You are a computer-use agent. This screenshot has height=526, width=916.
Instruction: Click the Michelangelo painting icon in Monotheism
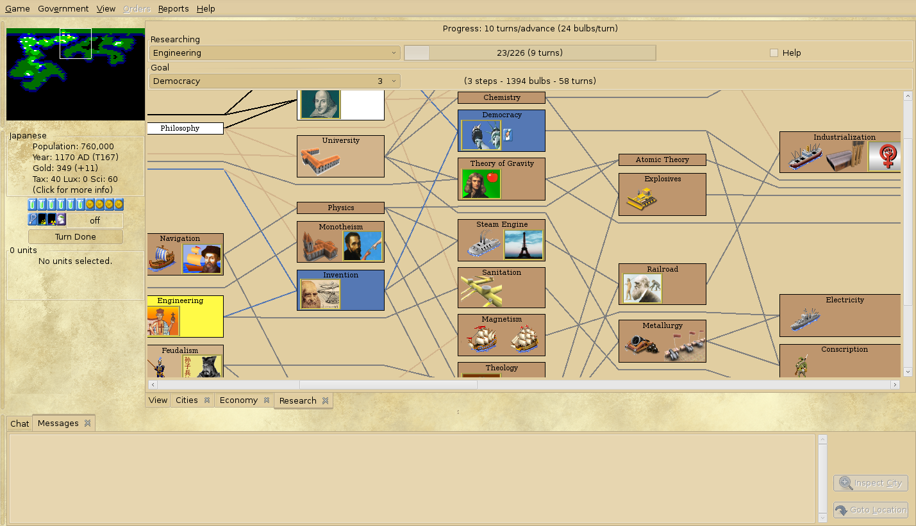[x=362, y=247]
